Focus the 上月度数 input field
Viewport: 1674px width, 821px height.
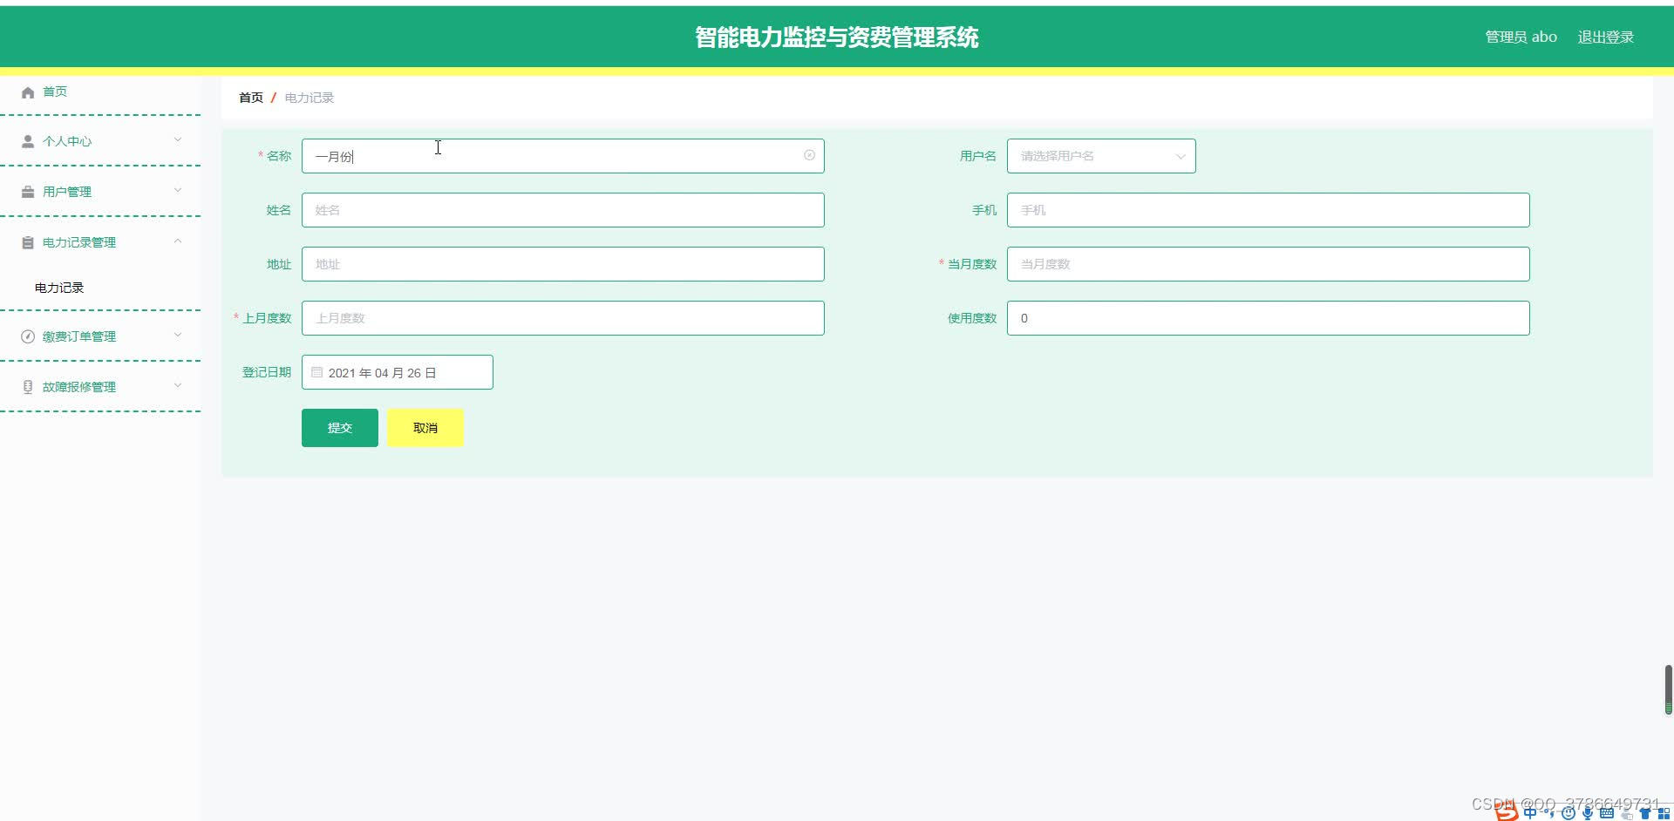(562, 318)
